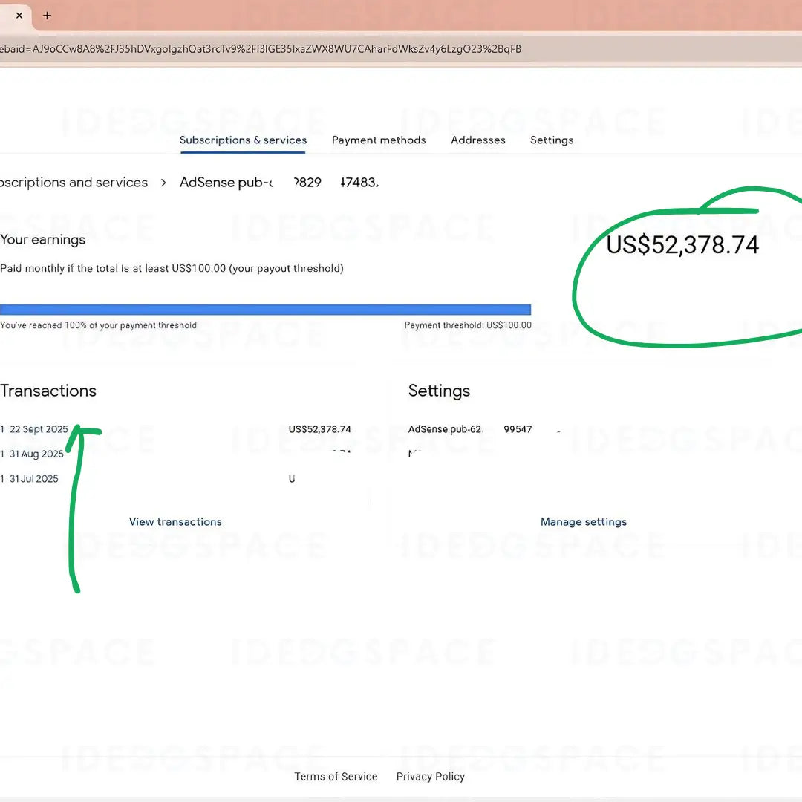This screenshot has width=802, height=802.
Task: Click the breadcrumb chevron separator
Action: (163, 183)
